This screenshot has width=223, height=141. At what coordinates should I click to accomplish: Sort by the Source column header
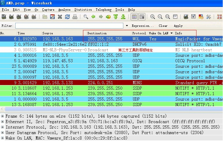64,33
